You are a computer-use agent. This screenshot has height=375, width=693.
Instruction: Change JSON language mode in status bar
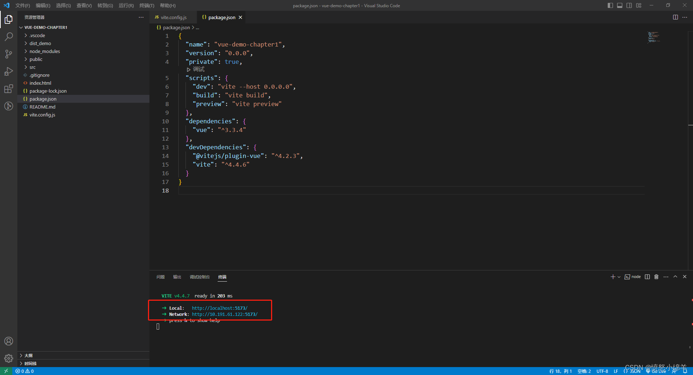coord(632,371)
